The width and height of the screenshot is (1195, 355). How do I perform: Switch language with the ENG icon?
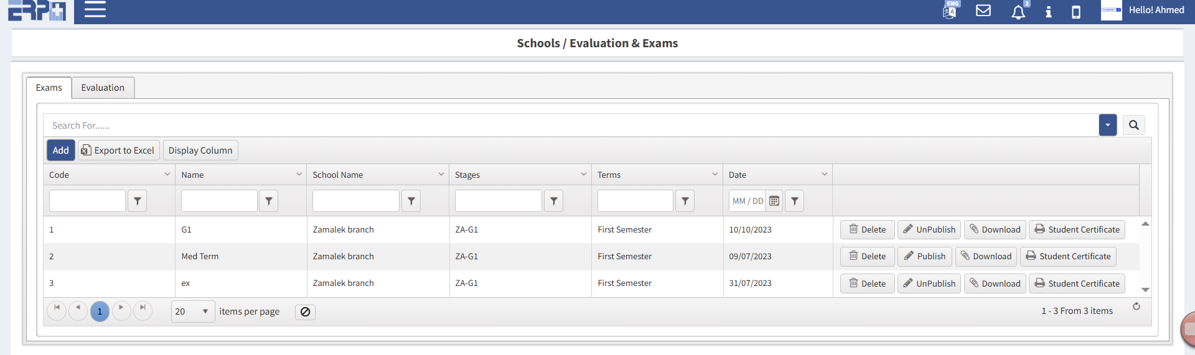pyautogui.click(x=950, y=11)
